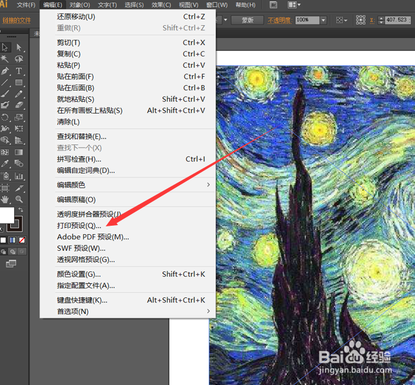Viewport: 415px width, 385px height.
Task: Open Adobe Bridge from top bar
Action: click(x=273, y=5)
